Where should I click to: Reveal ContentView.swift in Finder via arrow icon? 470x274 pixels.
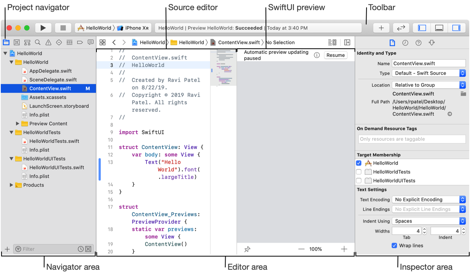[x=450, y=114]
